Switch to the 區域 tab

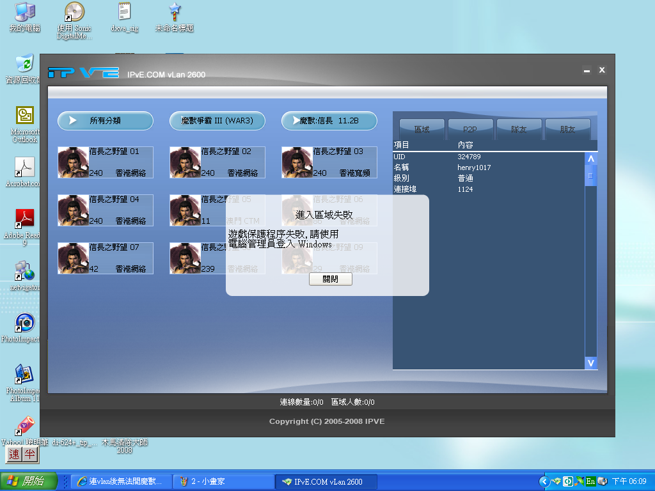click(x=422, y=129)
